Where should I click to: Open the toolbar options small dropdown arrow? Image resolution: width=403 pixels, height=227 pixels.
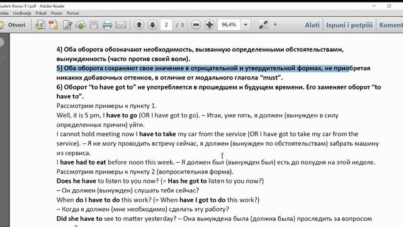pos(275,25)
